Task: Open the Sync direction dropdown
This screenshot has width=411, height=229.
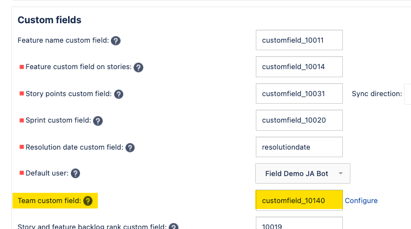Action: 408,94
